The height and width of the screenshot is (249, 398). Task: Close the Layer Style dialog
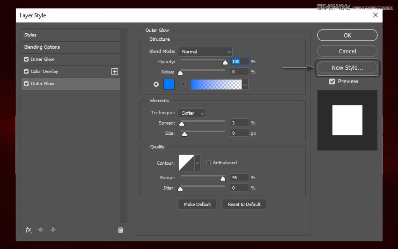point(375,15)
